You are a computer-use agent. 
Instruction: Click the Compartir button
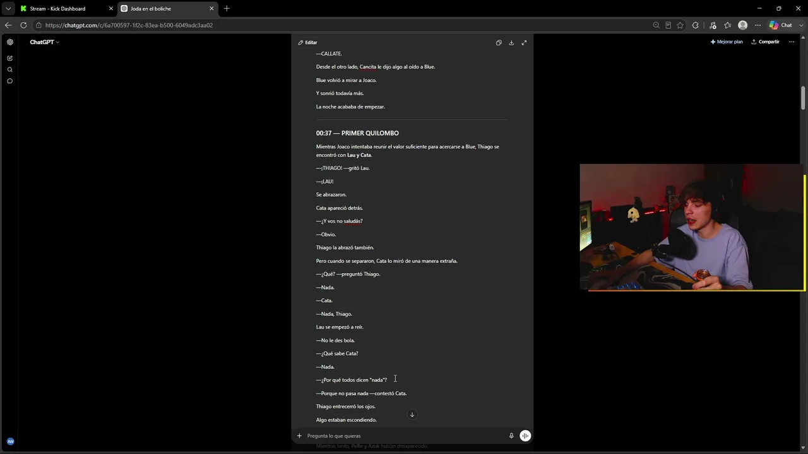coord(765,42)
